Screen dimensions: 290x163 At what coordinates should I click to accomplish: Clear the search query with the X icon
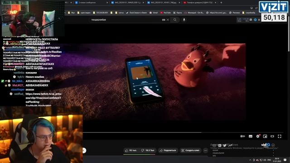click(168, 20)
